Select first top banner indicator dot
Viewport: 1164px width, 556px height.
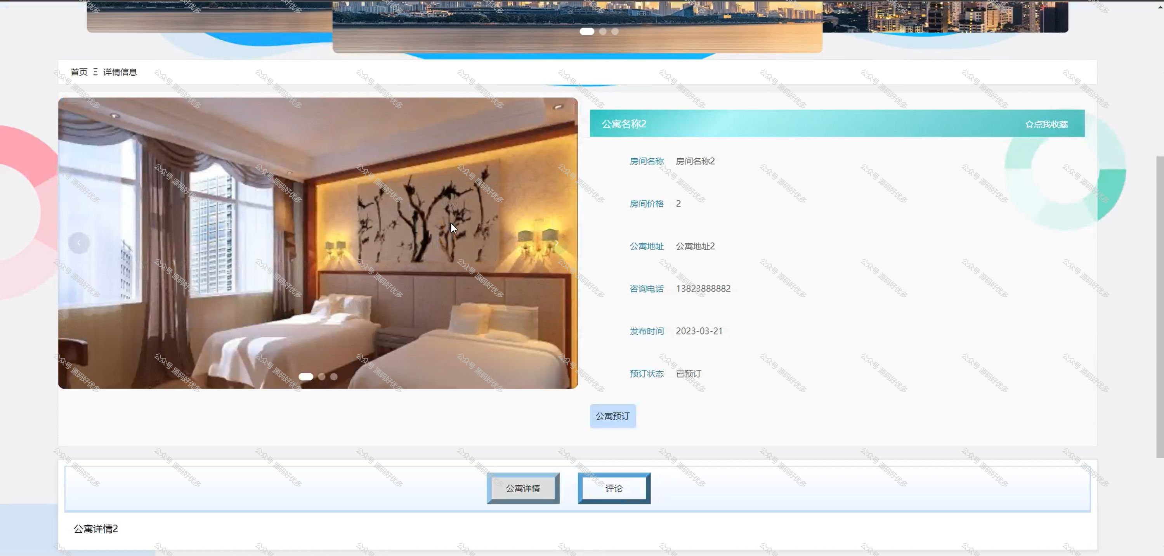coord(587,31)
